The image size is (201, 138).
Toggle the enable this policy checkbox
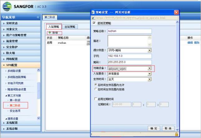pyautogui.click(x=94, y=23)
